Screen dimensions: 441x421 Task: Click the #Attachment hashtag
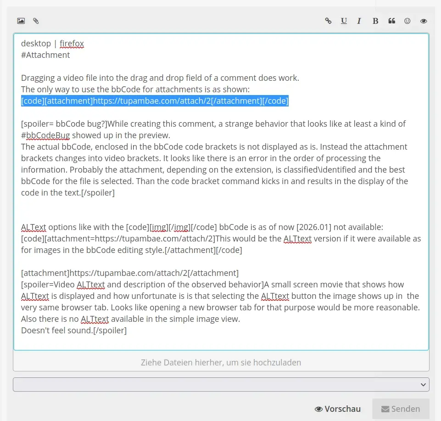point(45,55)
